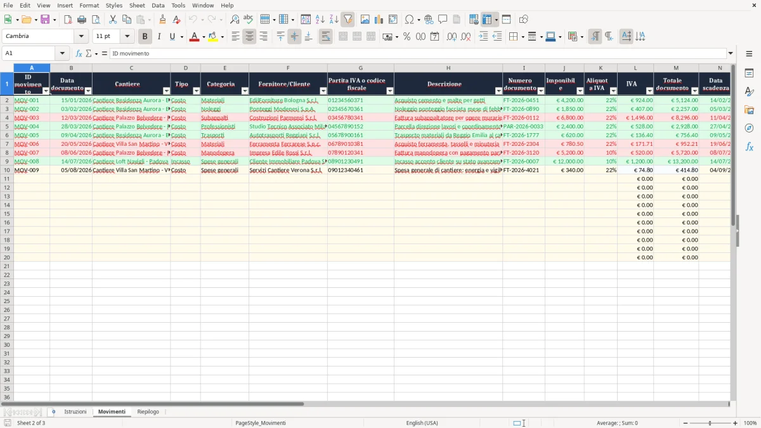761x428 pixels.
Task: Open the sidebar Properties panel
Action: click(x=750, y=73)
